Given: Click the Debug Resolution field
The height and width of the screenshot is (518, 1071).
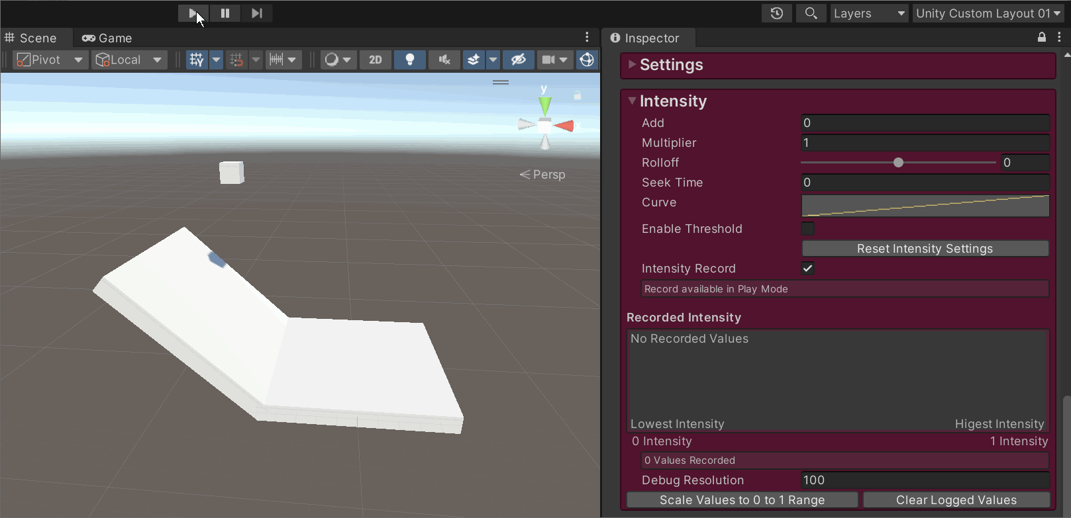Looking at the screenshot, I should tap(925, 480).
